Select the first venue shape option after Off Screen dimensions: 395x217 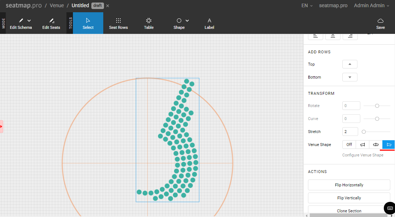tap(363, 145)
